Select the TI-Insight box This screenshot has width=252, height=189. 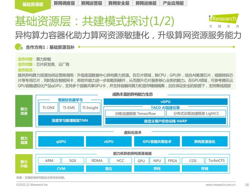coord(90,108)
